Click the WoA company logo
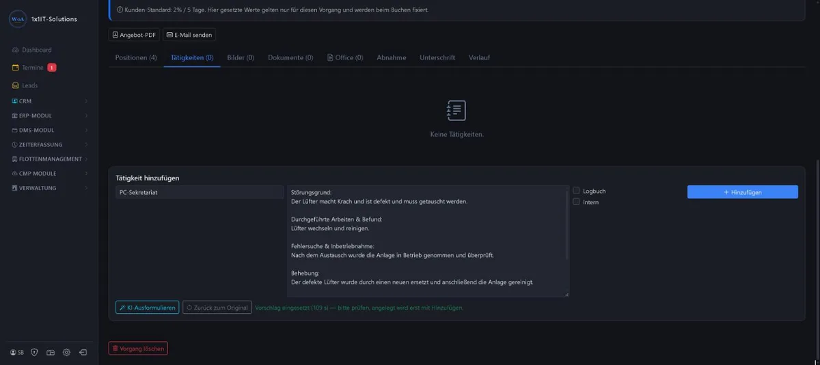This screenshot has width=820, height=365. pos(17,19)
